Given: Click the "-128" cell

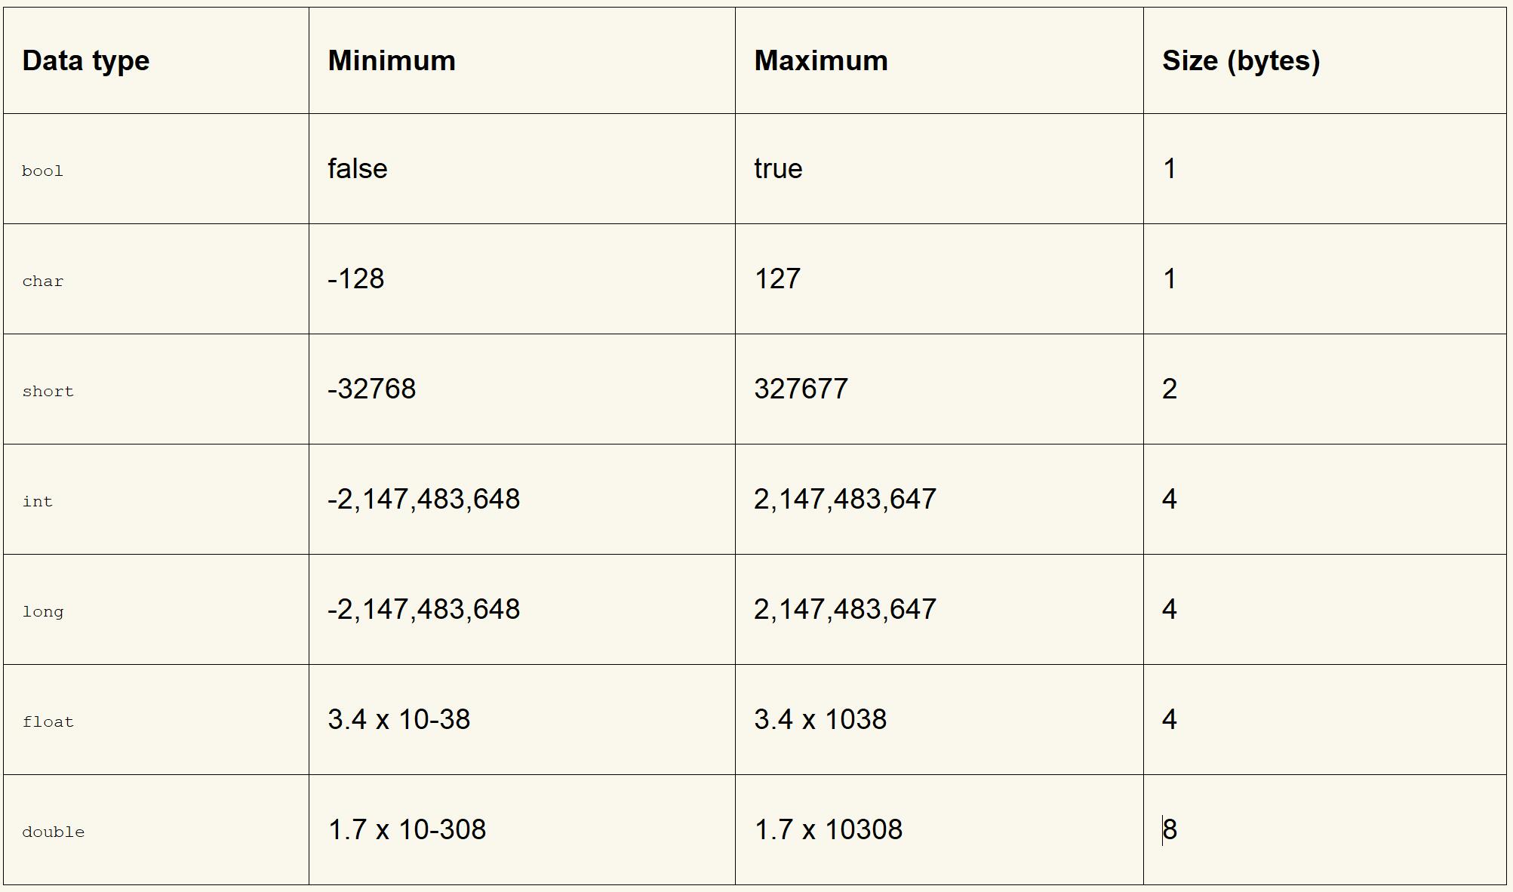Looking at the screenshot, I should tap(356, 279).
